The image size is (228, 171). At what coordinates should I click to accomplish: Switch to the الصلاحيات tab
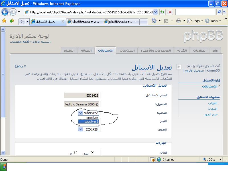127,50
